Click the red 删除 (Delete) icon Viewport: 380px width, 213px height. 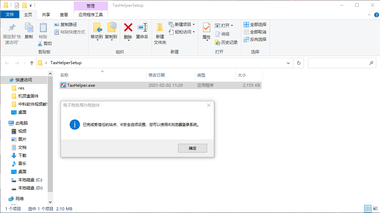pyautogui.click(x=128, y=28)
